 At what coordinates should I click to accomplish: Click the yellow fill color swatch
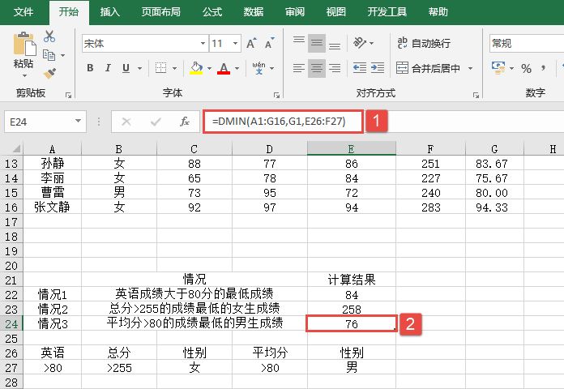point(196,68)
